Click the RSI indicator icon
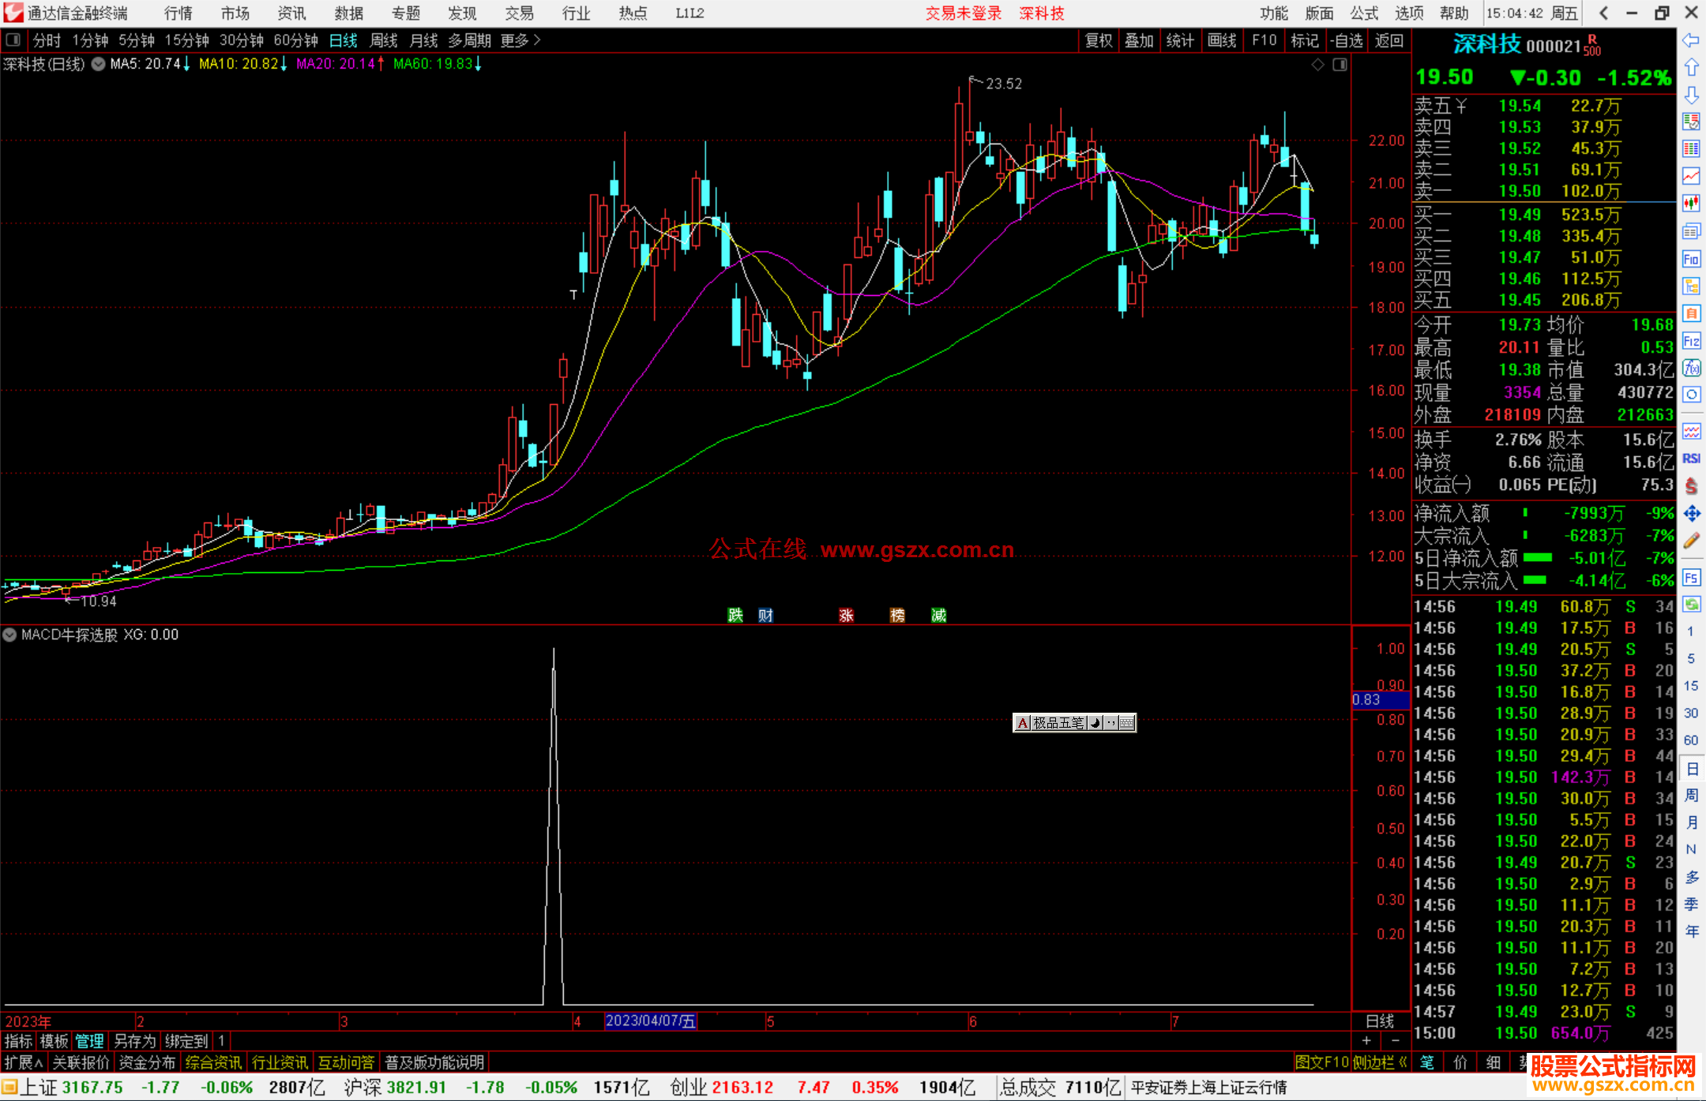This screenshot has width=1706, height=1101. pyautogui.click(x=1691, y=459)
